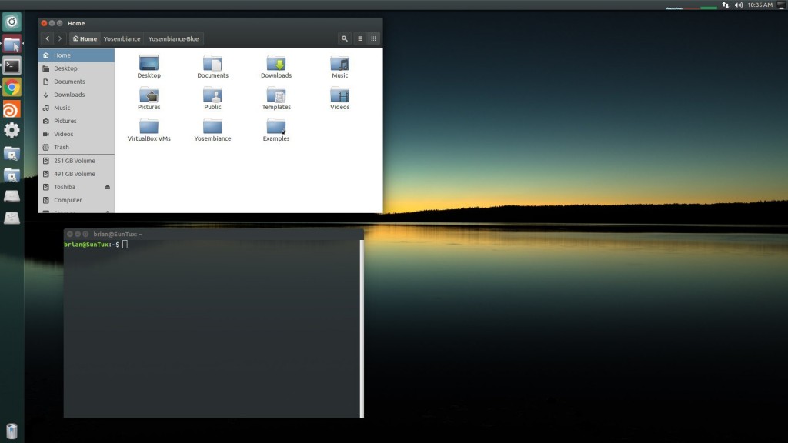Click the Yosembiance-Blue breadcrumb
Image resolution: width=788 pixels, height=443 pixels.
tap(173, 38)
